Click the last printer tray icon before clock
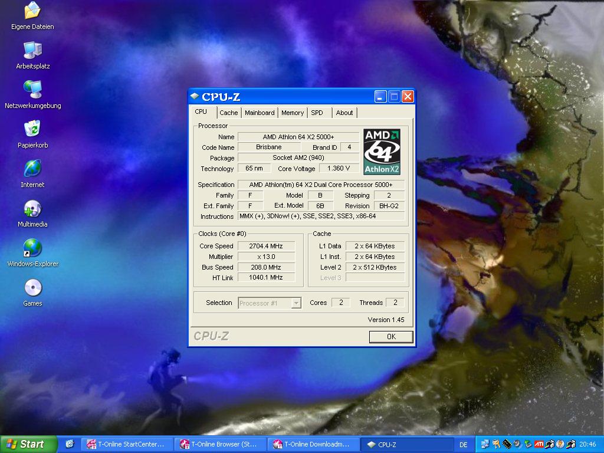604x453 pixels. 571,444
